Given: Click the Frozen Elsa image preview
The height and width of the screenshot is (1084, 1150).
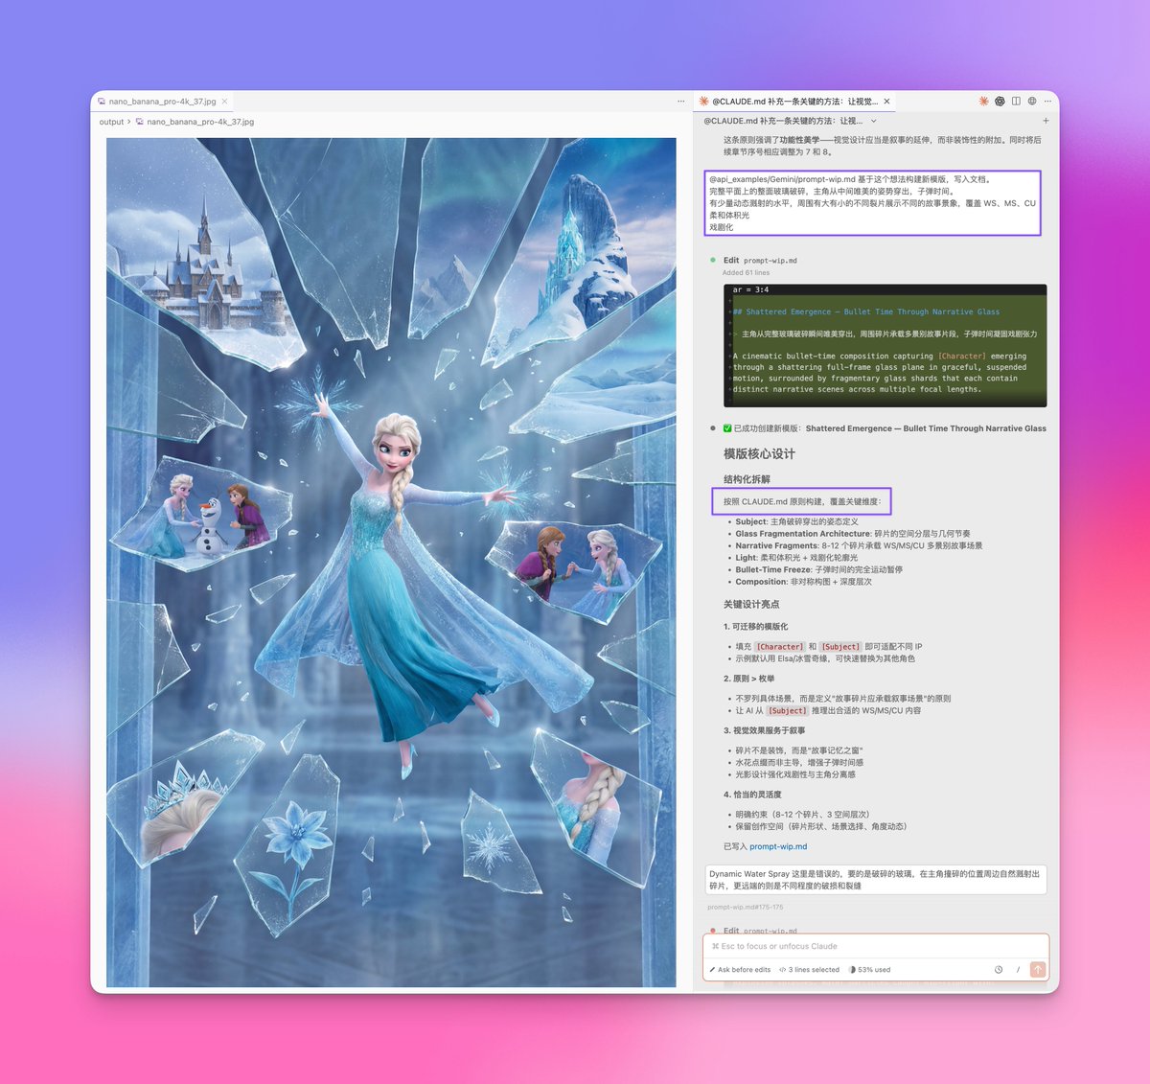Looking at the screenshot, I should pyautogui.click(x=391, y=562).
